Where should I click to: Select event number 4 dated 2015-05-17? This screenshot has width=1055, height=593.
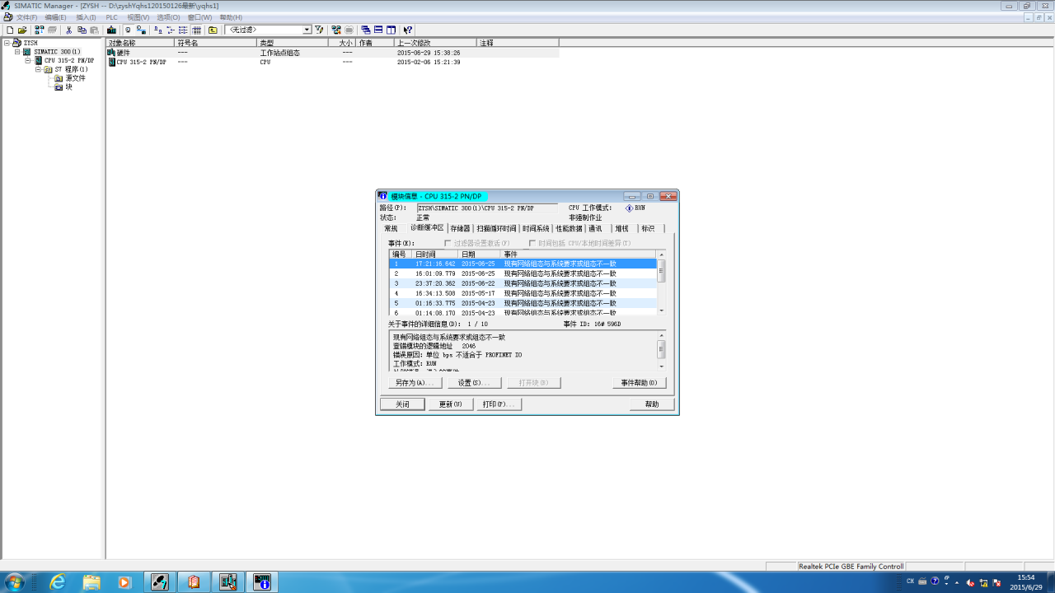click(523, 293)
